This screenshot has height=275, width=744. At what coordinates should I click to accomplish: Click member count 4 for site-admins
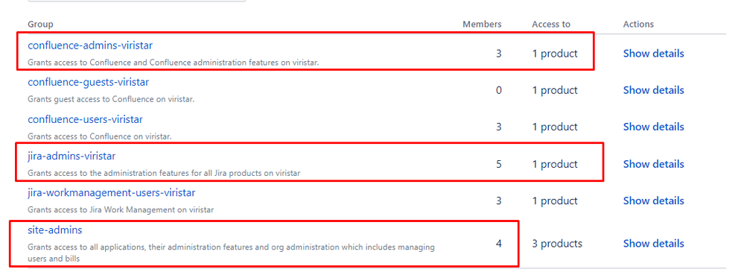coord(498,243)
